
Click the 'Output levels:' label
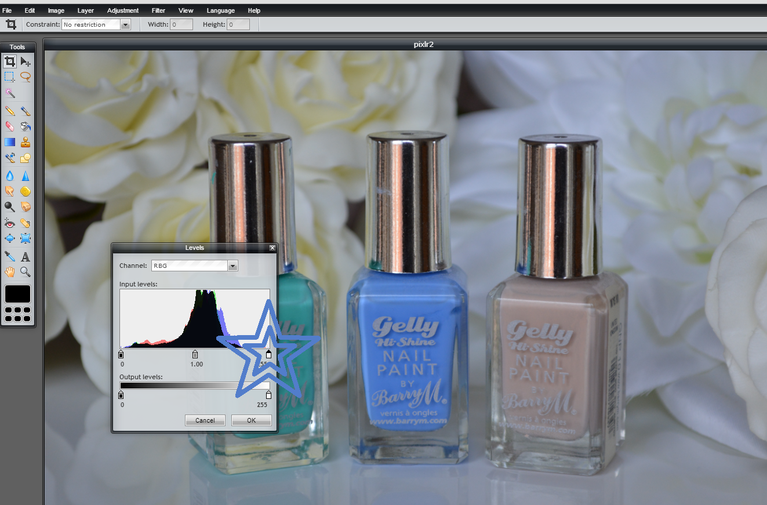[x=141, y=377]
